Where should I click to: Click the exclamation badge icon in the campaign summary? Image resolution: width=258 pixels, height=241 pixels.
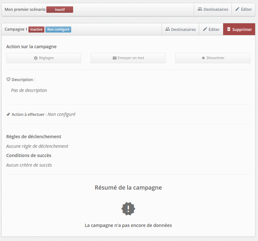(128, 209)
